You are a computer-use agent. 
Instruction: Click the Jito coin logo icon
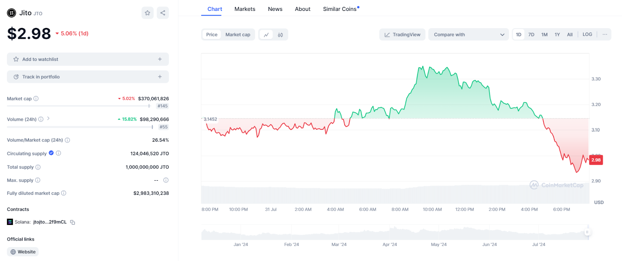point(12,13)
